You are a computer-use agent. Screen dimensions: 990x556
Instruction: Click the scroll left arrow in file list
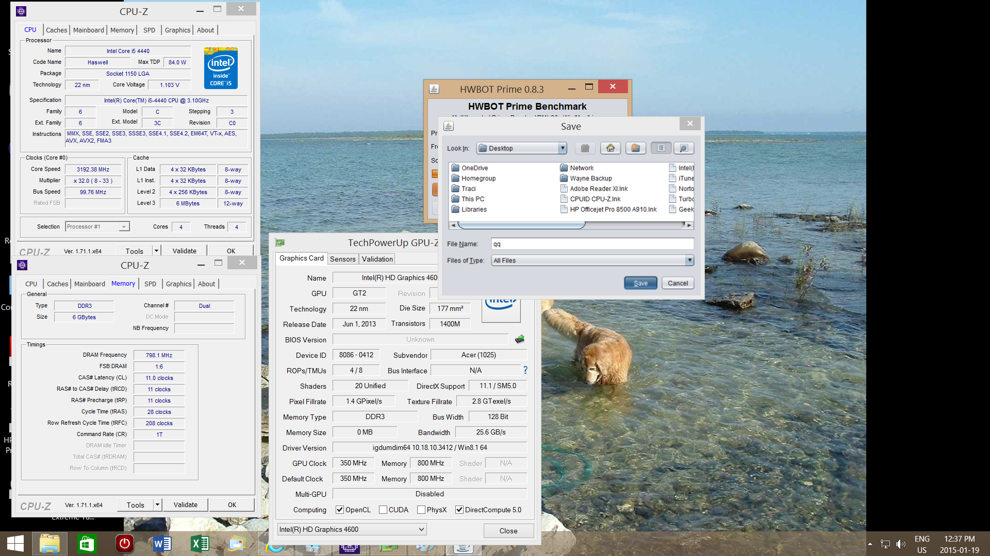453,225
